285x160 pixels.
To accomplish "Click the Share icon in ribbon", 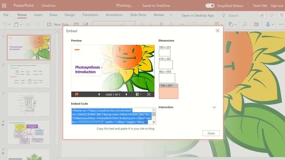I will coord(262,16).
